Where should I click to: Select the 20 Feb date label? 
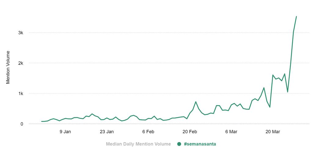coord(190,132)
